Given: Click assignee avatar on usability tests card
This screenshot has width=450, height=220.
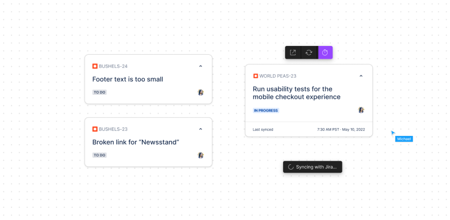Looking at the screenshot, I should (x=361, y=110).
